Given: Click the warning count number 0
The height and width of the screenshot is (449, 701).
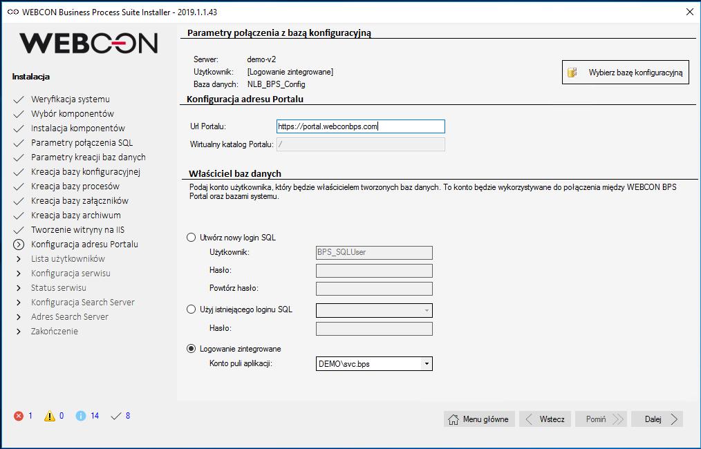Looking at the screenshot, I should point(62,416).
